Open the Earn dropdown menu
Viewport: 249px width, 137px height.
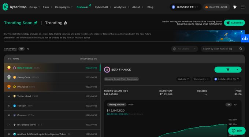[47, 7]
